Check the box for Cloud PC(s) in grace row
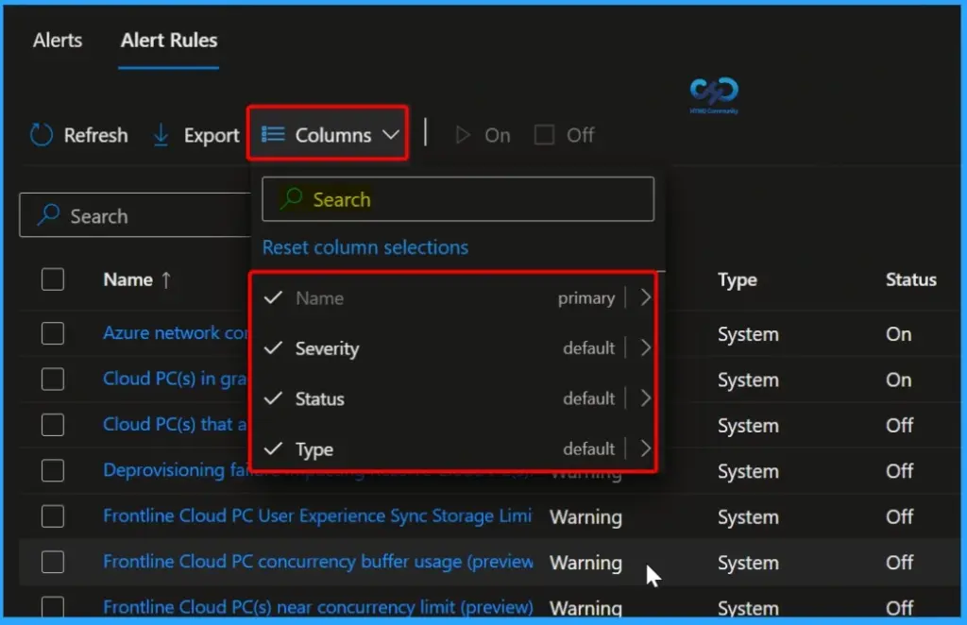Viewport: 967px width, 625px height. coord(53,380)
